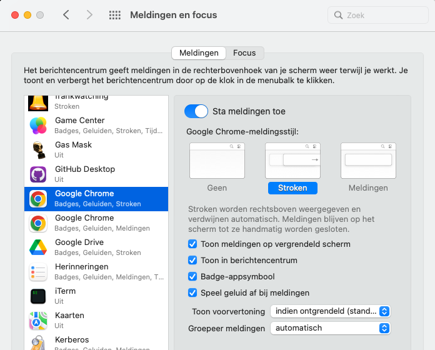Click the Google Chrome icon with Meldingen style

point(38,223)
